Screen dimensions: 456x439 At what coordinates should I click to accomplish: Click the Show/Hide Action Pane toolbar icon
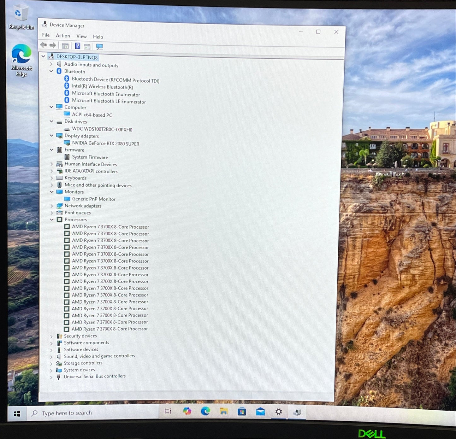point(87,47)
